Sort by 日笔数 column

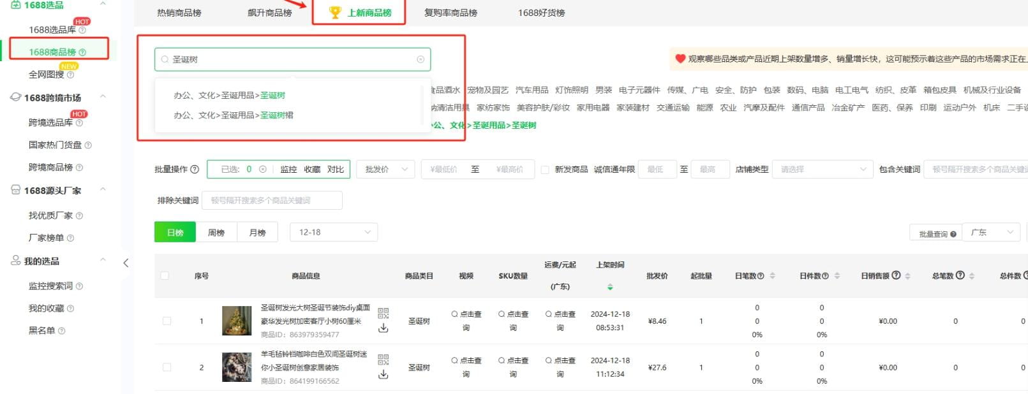tap(772, 276)
